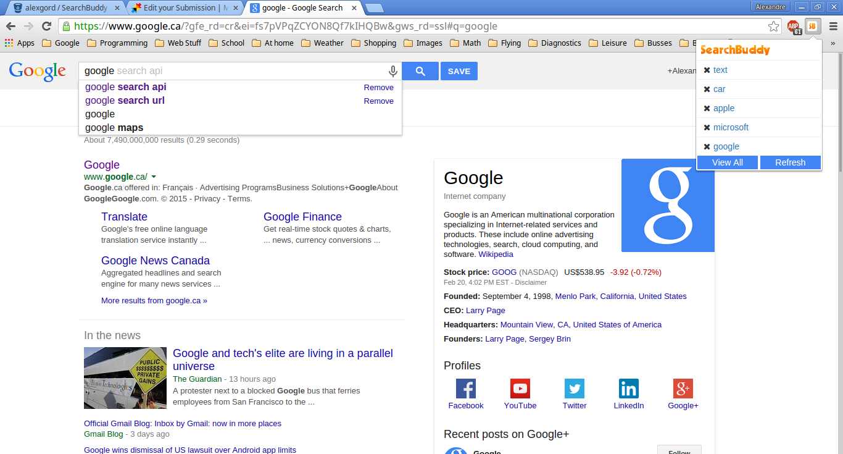Open the 'apple' saved search in SearchBuddy

pyautogui.click(x=724, y=108)
